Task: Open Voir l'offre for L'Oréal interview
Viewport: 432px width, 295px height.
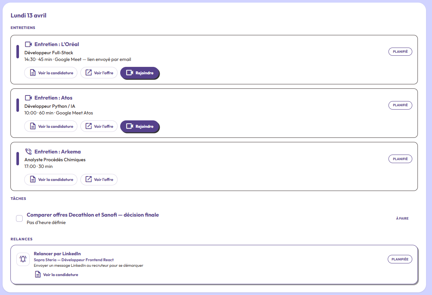Action: (99, 73)
